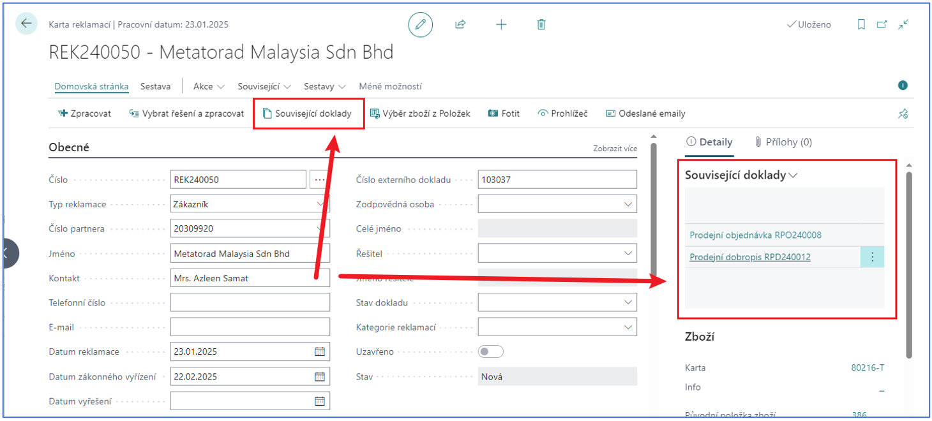Image resolution: width=932 pixels, height=421 pixels.
Task: Open Typ reklamace dropdown
Action: (320, 204)
